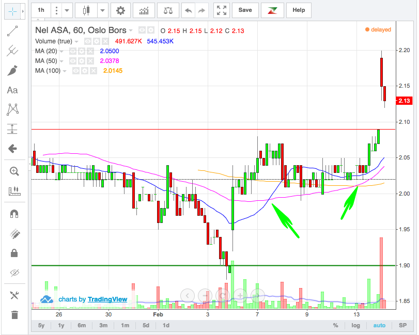Viewport: 419px width, 335px height.
Task: Open the interval options dropdown arrow
Action: (67, 10)
